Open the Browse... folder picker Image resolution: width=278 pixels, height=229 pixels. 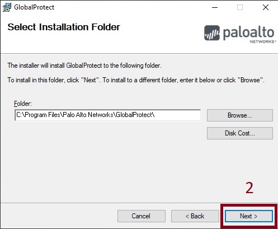click(x=240, y=115)
